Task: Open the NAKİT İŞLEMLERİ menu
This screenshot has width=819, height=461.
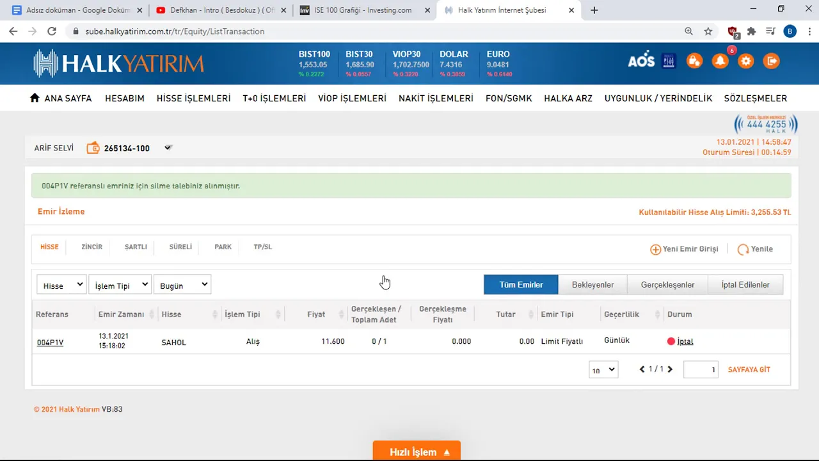Action: tap(436, 98)
